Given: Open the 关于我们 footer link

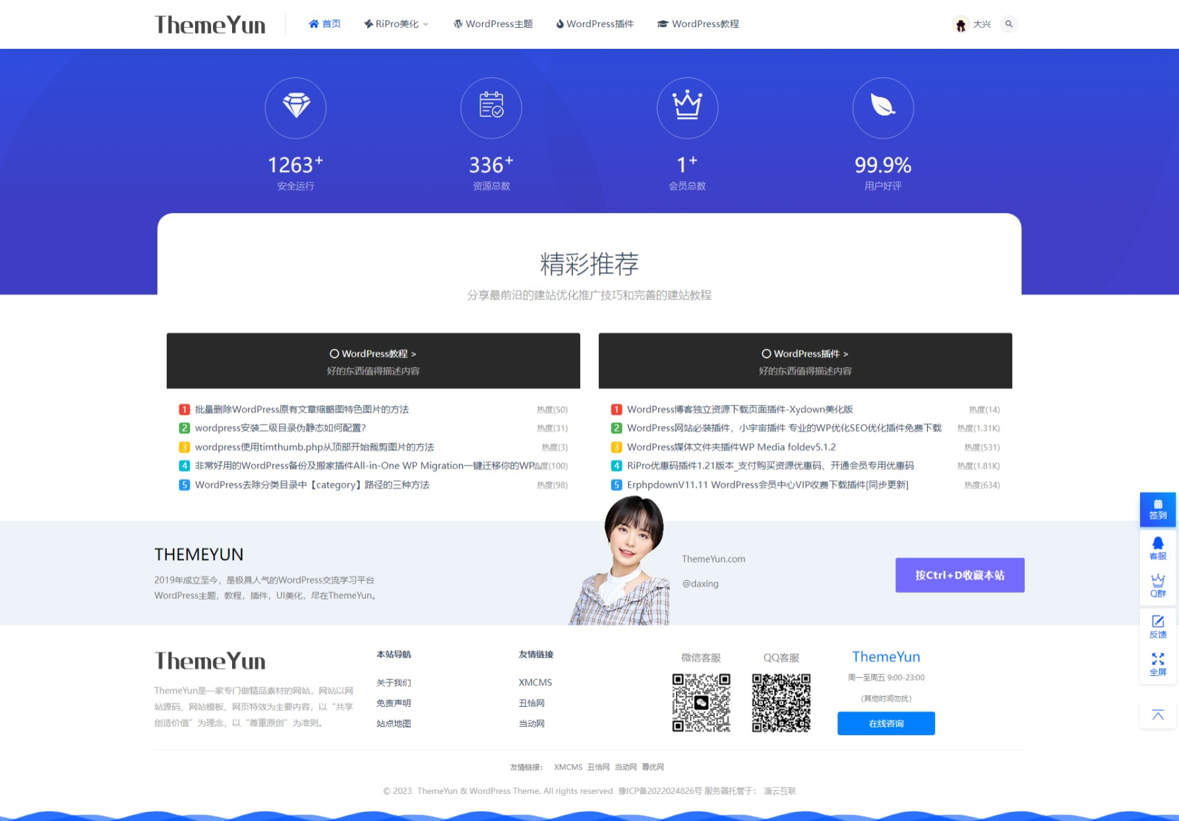Looking at the screenshot, I should point(394,683).
